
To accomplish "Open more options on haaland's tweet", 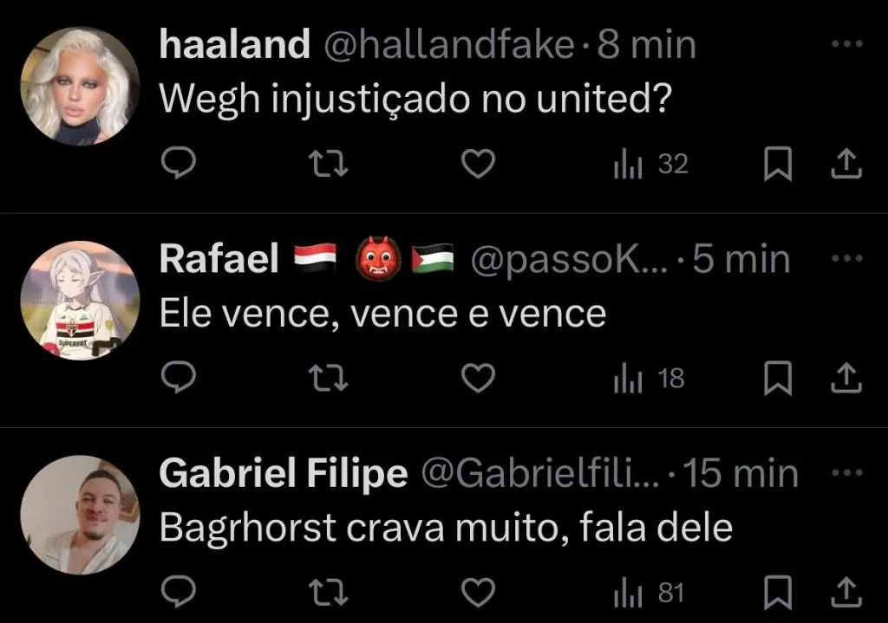I will coord(847,44).
